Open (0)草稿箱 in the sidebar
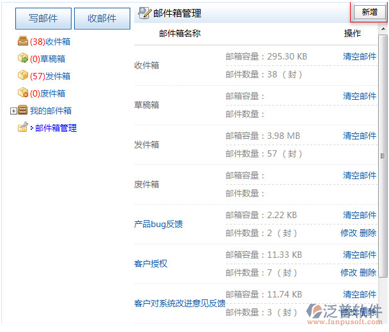 pos(47,59)
